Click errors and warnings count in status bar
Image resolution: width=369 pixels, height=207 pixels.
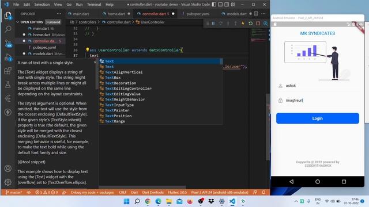coord(46,192)
